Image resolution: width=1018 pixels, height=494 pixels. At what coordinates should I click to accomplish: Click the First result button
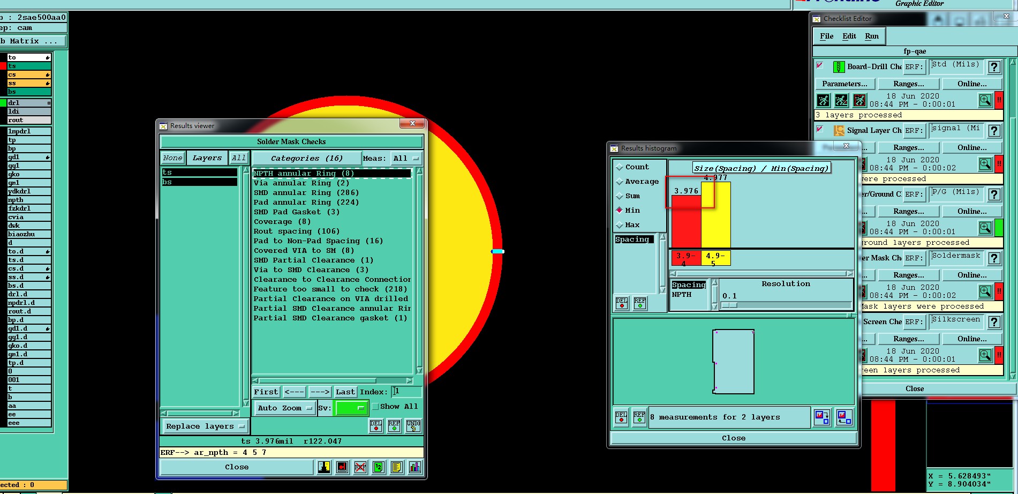tap(266, 392)
